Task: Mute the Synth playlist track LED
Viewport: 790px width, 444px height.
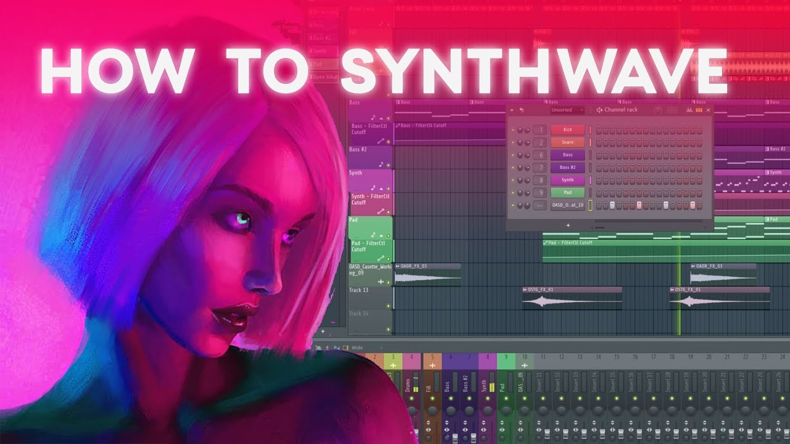Action: point(388,188)
